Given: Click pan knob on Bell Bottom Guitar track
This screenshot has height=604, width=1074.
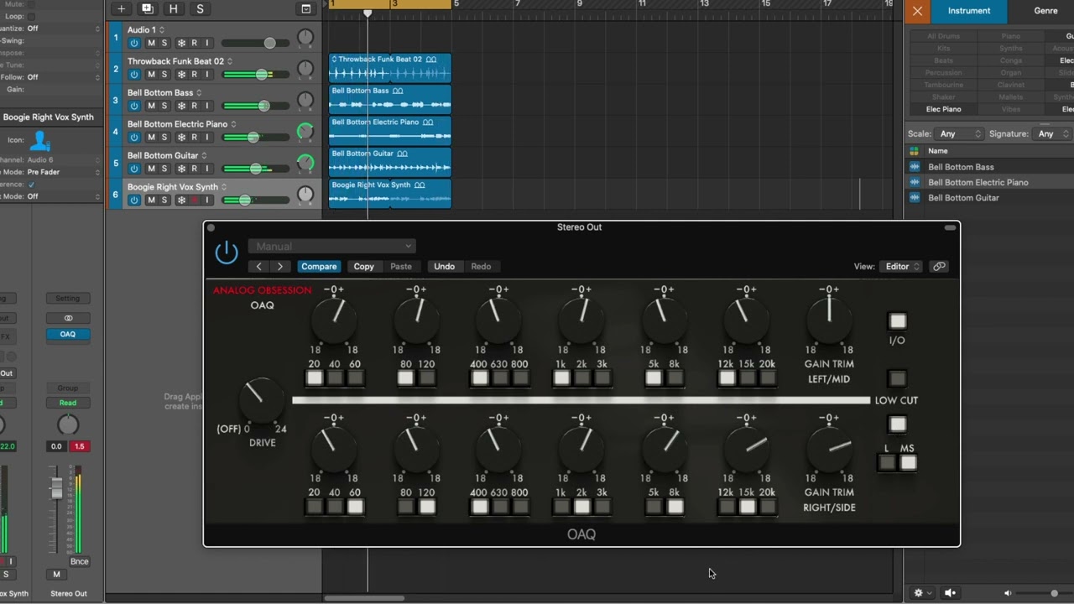Looking at the screenshot, I should [305, 163].
